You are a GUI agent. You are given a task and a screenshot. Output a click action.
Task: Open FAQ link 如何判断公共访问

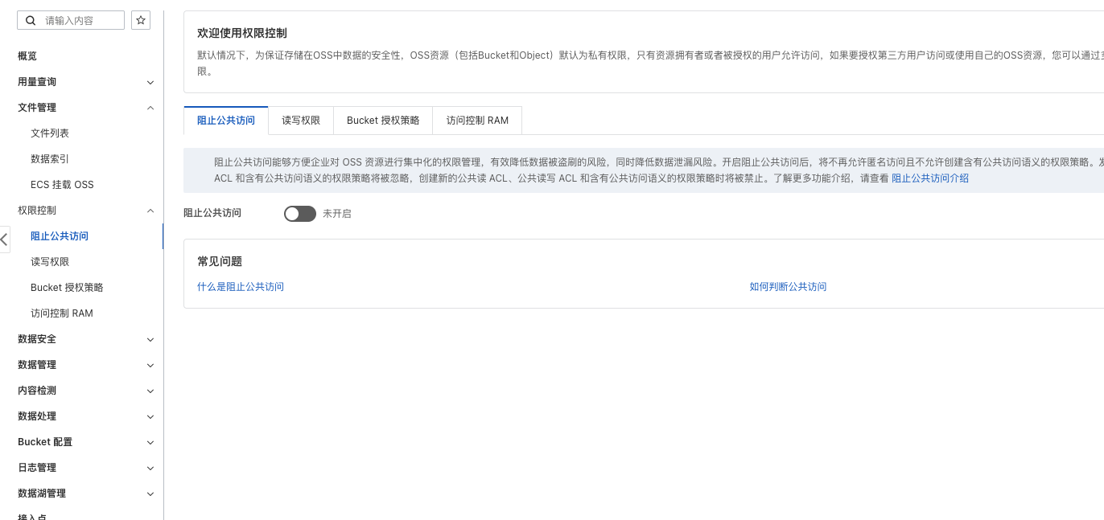click(788, 287)
